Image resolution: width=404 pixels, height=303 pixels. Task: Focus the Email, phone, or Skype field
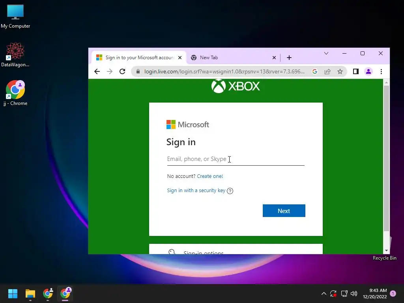point(236,159)
